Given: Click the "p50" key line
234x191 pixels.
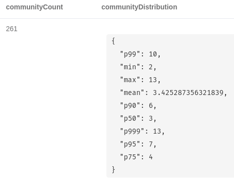Looking at the screenshot, I should click(x=138, y=118).
